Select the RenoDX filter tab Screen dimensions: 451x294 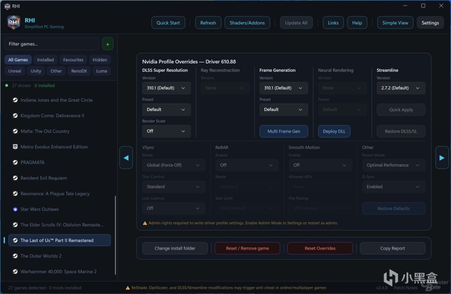tap(79, 71)
